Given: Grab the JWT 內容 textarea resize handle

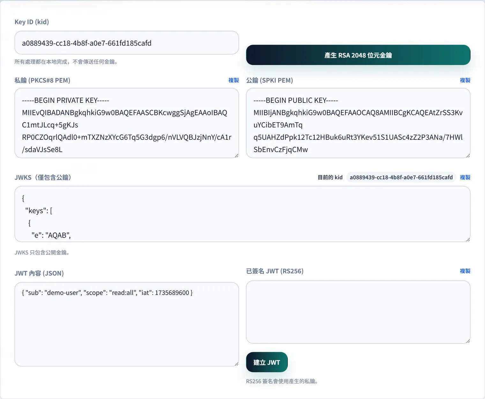Looking at the screenshot, I should [x=236, y=364].
